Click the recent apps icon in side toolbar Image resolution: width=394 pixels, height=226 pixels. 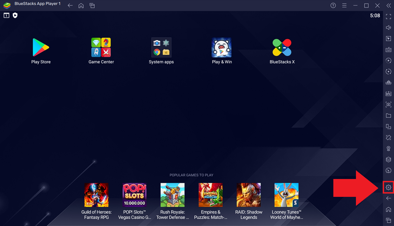point(388,220)
